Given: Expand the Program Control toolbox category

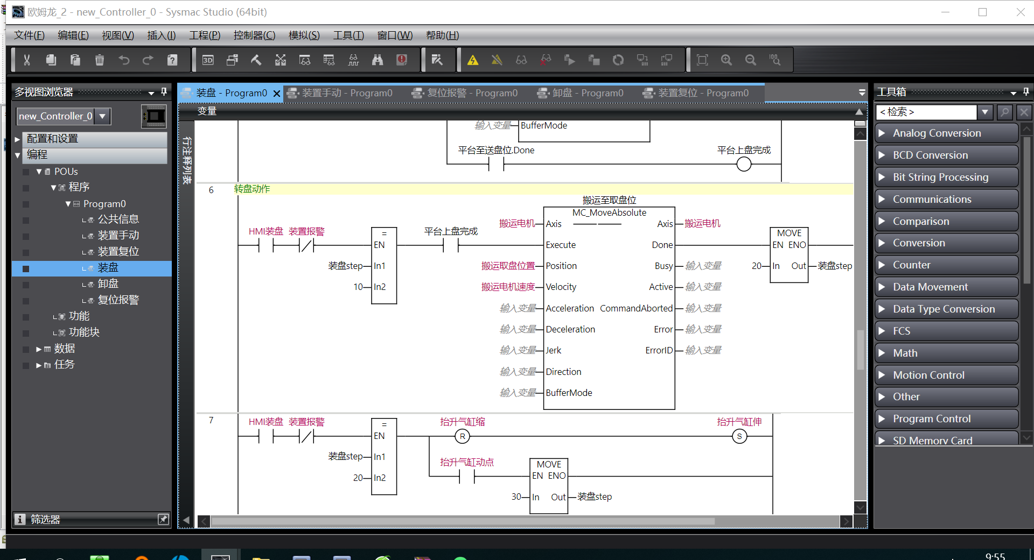Looking at the screenshot, I should 946,419.
